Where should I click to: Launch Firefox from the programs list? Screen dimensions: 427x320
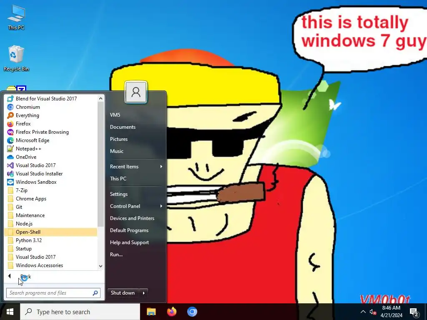coord(50,123)
